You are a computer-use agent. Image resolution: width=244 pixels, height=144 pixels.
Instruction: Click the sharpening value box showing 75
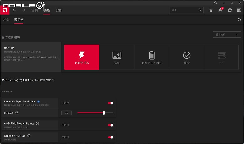click(x=66, y=113)
